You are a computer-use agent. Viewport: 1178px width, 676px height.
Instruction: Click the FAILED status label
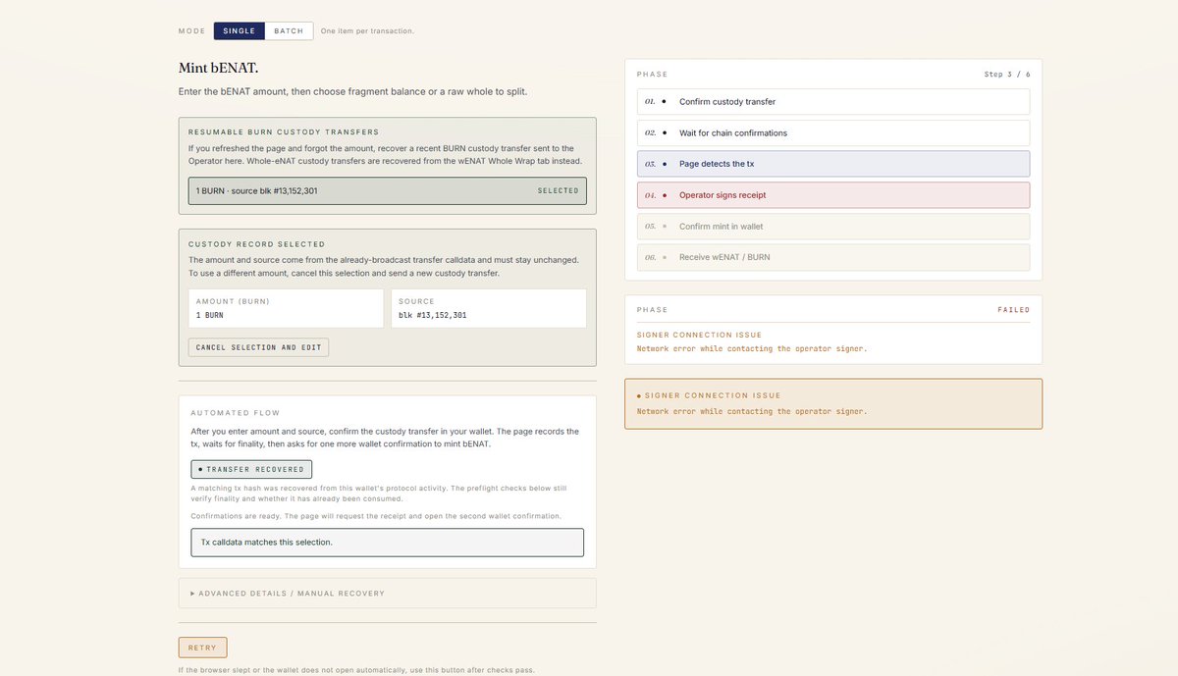1014,310
